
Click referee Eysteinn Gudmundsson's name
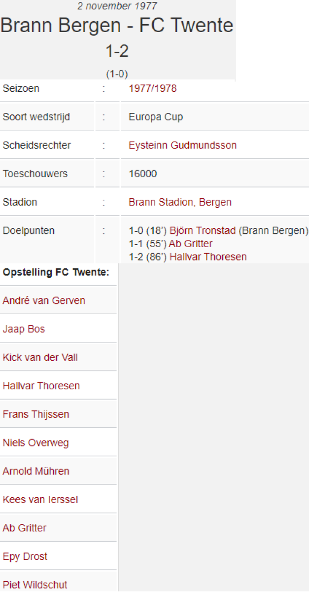pos(182,146)
